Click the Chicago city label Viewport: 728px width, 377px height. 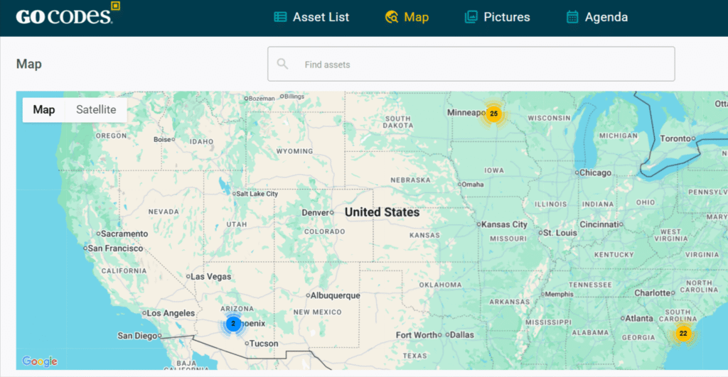[x=595, y=173]
